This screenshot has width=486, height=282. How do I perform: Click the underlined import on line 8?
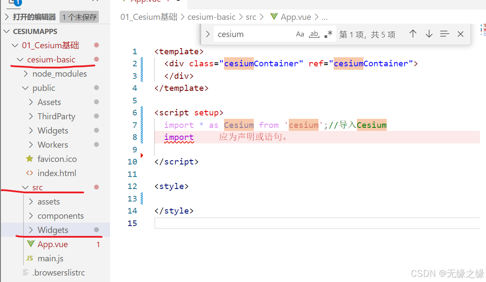[x=179, y=137]
